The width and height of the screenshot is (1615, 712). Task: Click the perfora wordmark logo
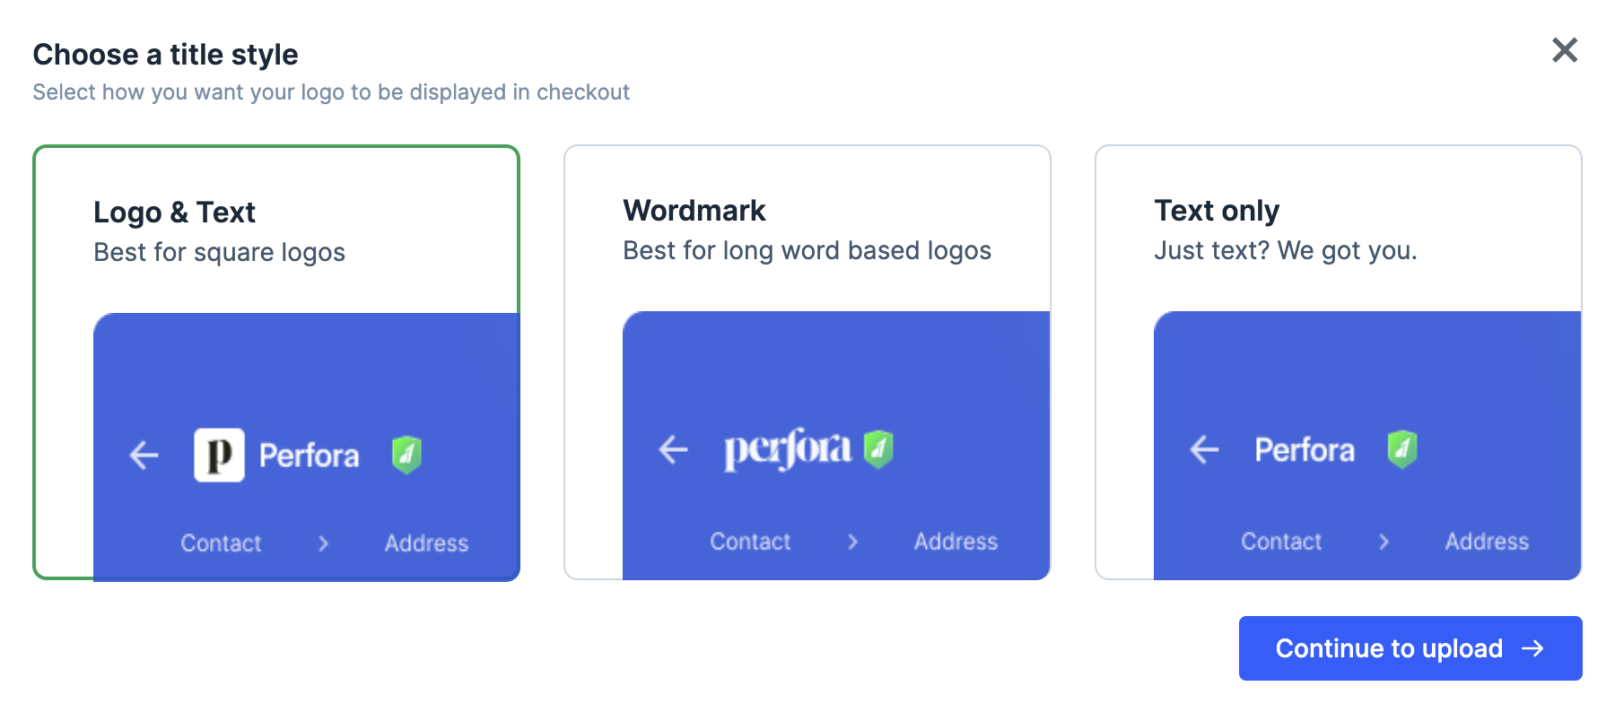[788, 449]
